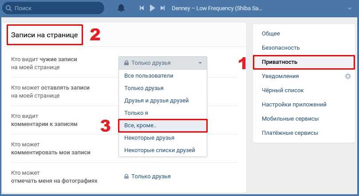The width and height of the screenshot is (359, 196).
Task: Open notifications bell icon
Action: tap(121, 8)
